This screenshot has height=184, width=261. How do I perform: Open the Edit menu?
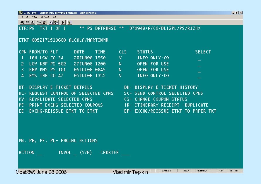tap(28, 17)
